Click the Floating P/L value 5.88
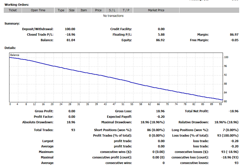Screen dimensions: 249x167 pyautogui.click(x=161, y=35)
